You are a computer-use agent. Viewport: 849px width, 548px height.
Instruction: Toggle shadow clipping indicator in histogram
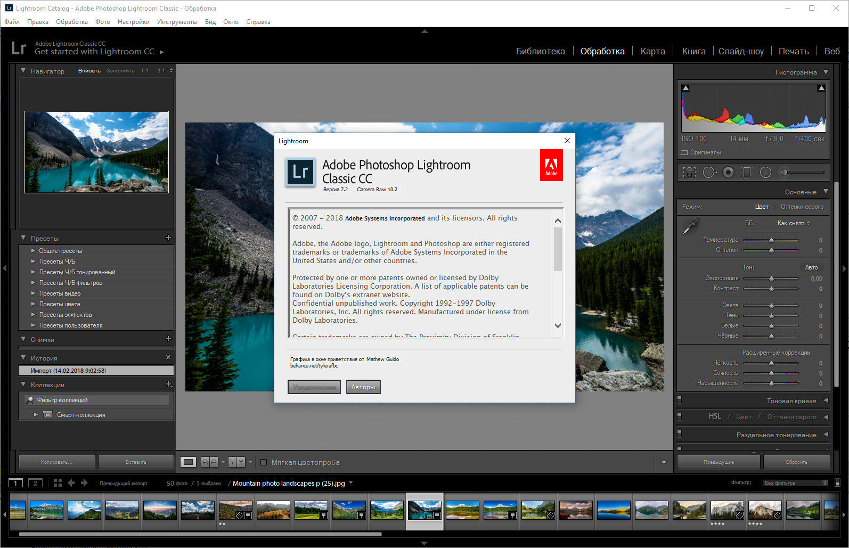[686, 88]
